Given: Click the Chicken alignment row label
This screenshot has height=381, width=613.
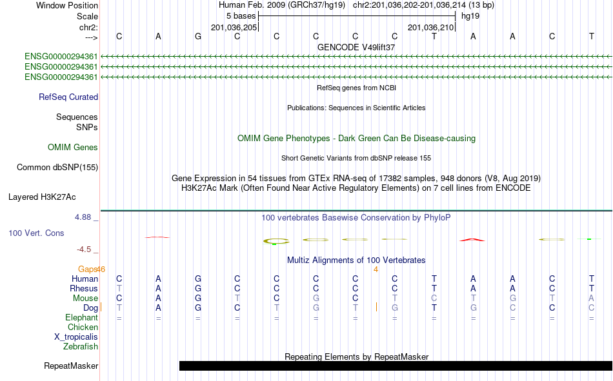Looking at the screenshot, I should click(x=83, y=327).
